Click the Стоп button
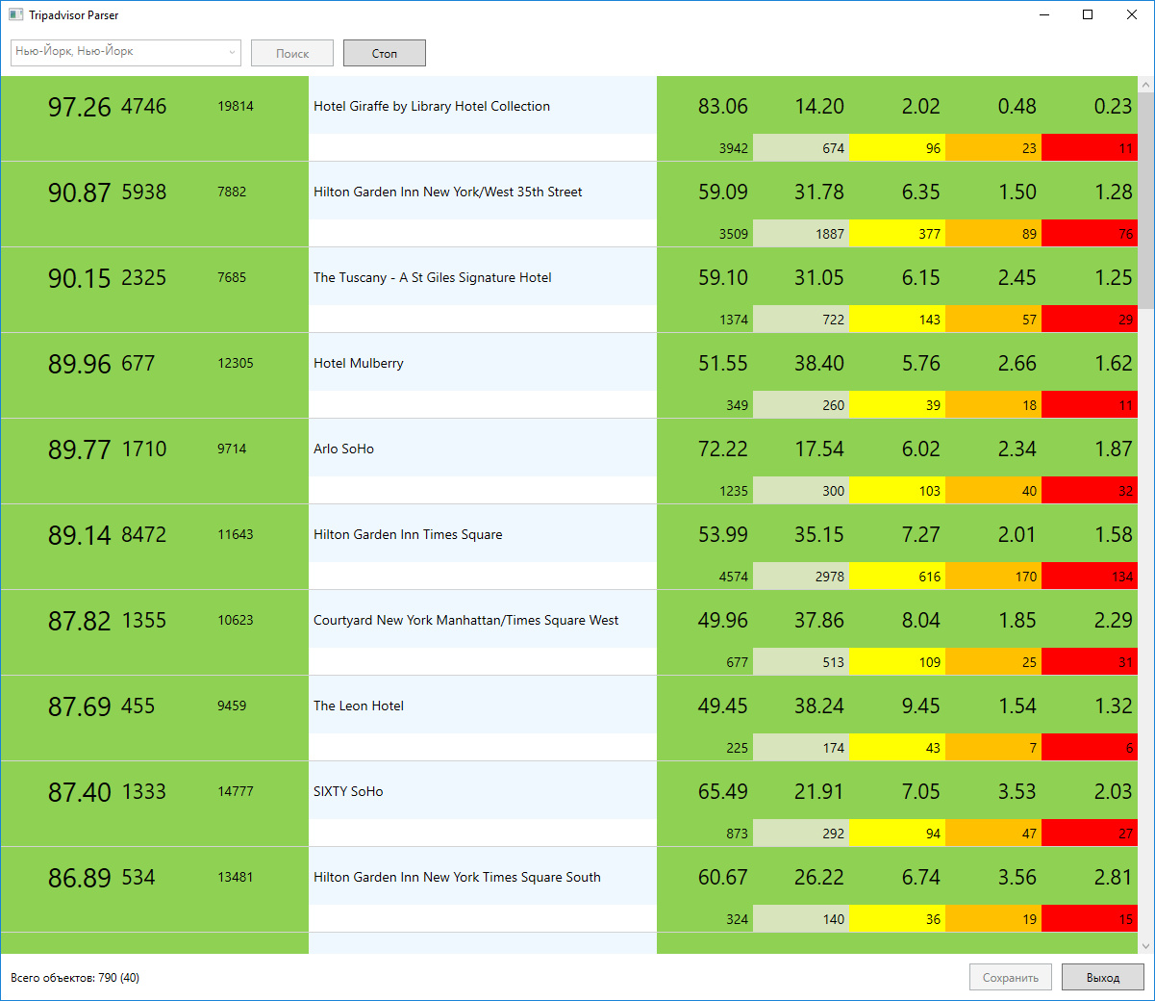Image resolution: width=1155 pixels, height=1001 pixels. tap(385, 53)
